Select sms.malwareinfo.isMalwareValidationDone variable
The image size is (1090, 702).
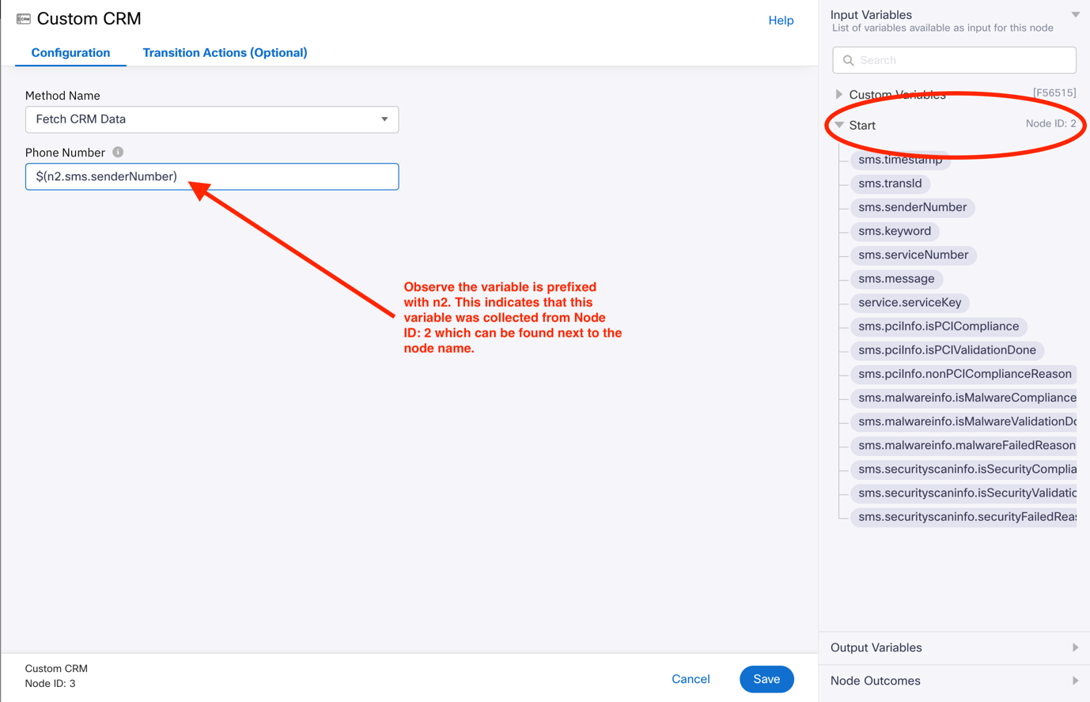click(x=964, y=421)
